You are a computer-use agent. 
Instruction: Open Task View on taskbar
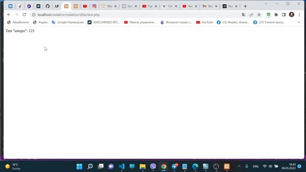pos(100,166)
